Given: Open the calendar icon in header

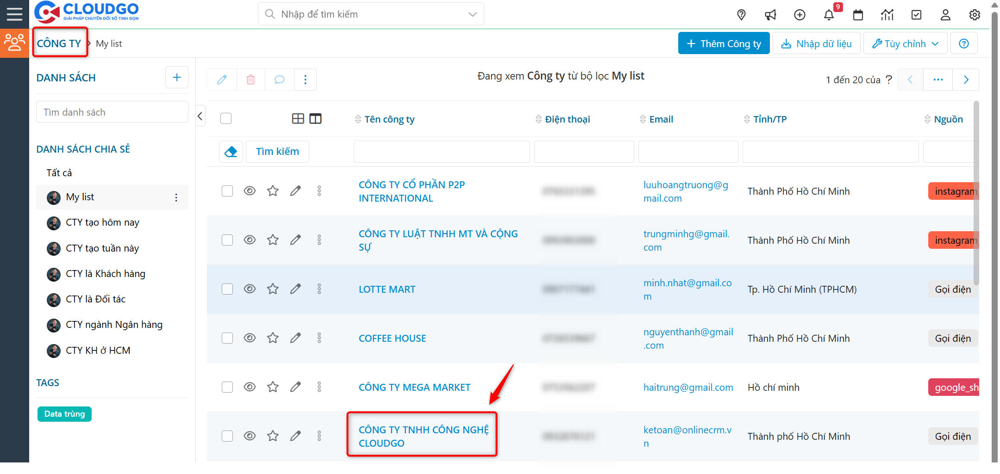Looking at the screenshot, I should 858,15.
